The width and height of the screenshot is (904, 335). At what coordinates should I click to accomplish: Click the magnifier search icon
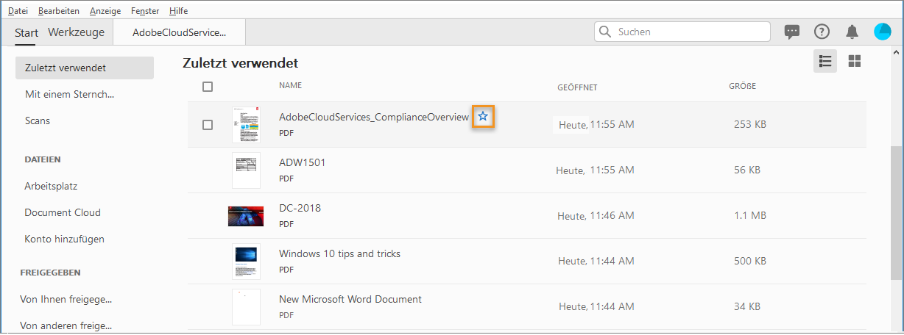tap(606, 32)
